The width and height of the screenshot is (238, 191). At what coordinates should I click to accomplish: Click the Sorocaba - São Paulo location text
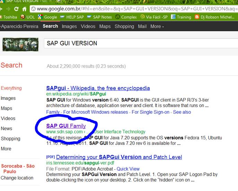pos(18,169)
